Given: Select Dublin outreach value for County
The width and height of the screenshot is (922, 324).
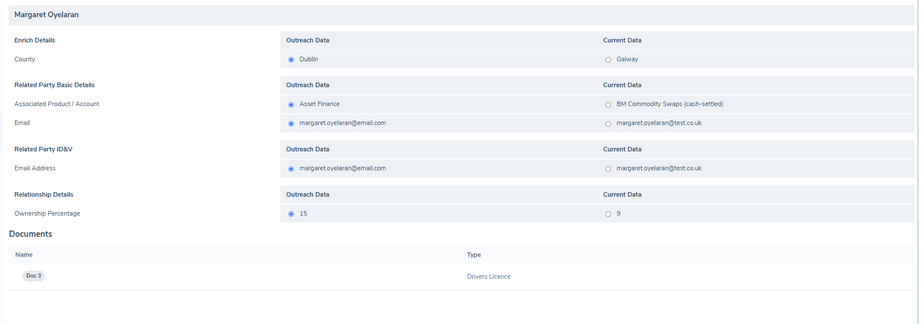Looking at the screenshot, I should [x=291, y=60].
